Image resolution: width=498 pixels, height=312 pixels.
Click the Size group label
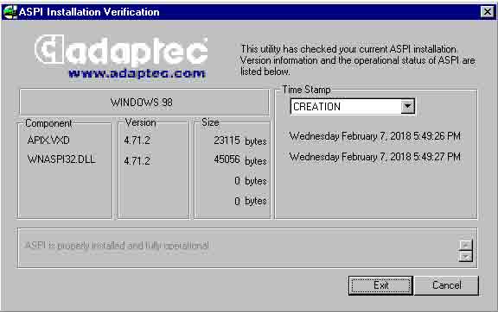click(210, 122)
